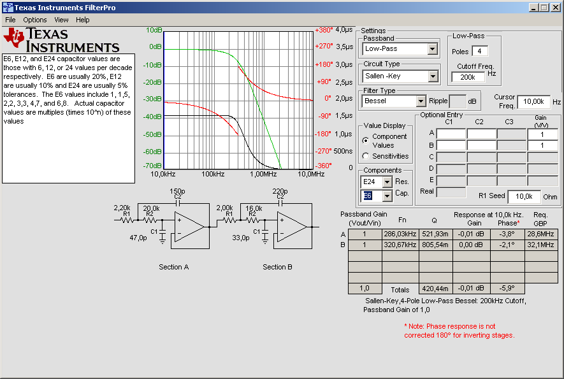Click the 20,0k resistor R2 in Section A

[150, 220]
